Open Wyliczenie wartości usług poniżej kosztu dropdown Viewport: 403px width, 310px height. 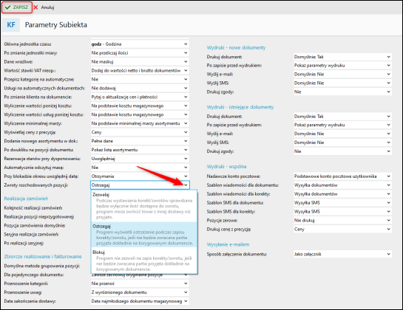[x=140, y=114]
